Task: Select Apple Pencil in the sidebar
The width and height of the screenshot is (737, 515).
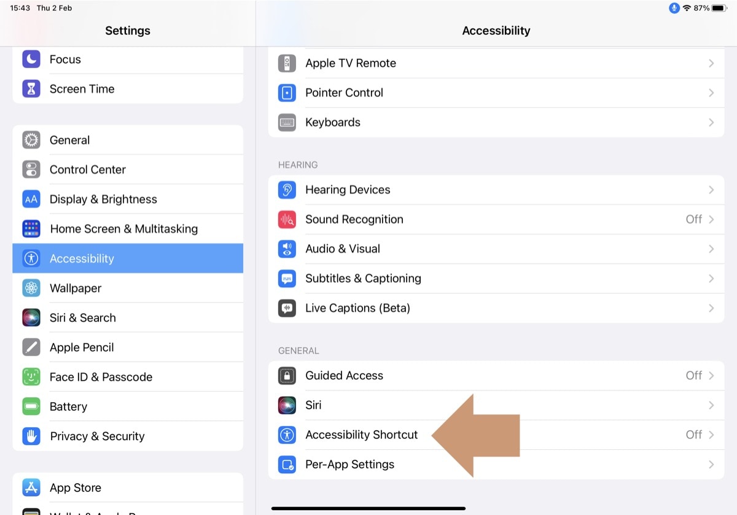Action: tap(128, 347)
